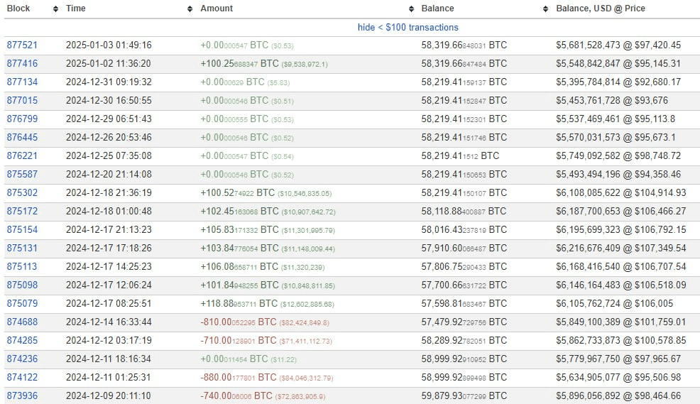The height and width of the screenshot is (404, 700).
Task: Open block 875154 link
Action: tap(22, 229)
